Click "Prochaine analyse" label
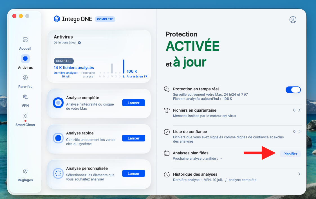The image size is (316, 199). (x=88, y=75)
